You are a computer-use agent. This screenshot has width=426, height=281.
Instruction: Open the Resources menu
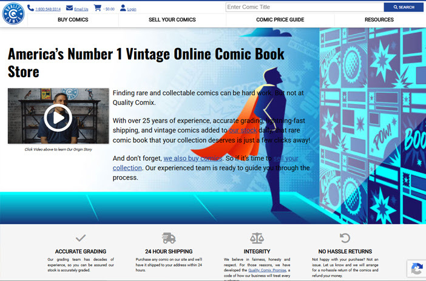click(x=379, y=20)
